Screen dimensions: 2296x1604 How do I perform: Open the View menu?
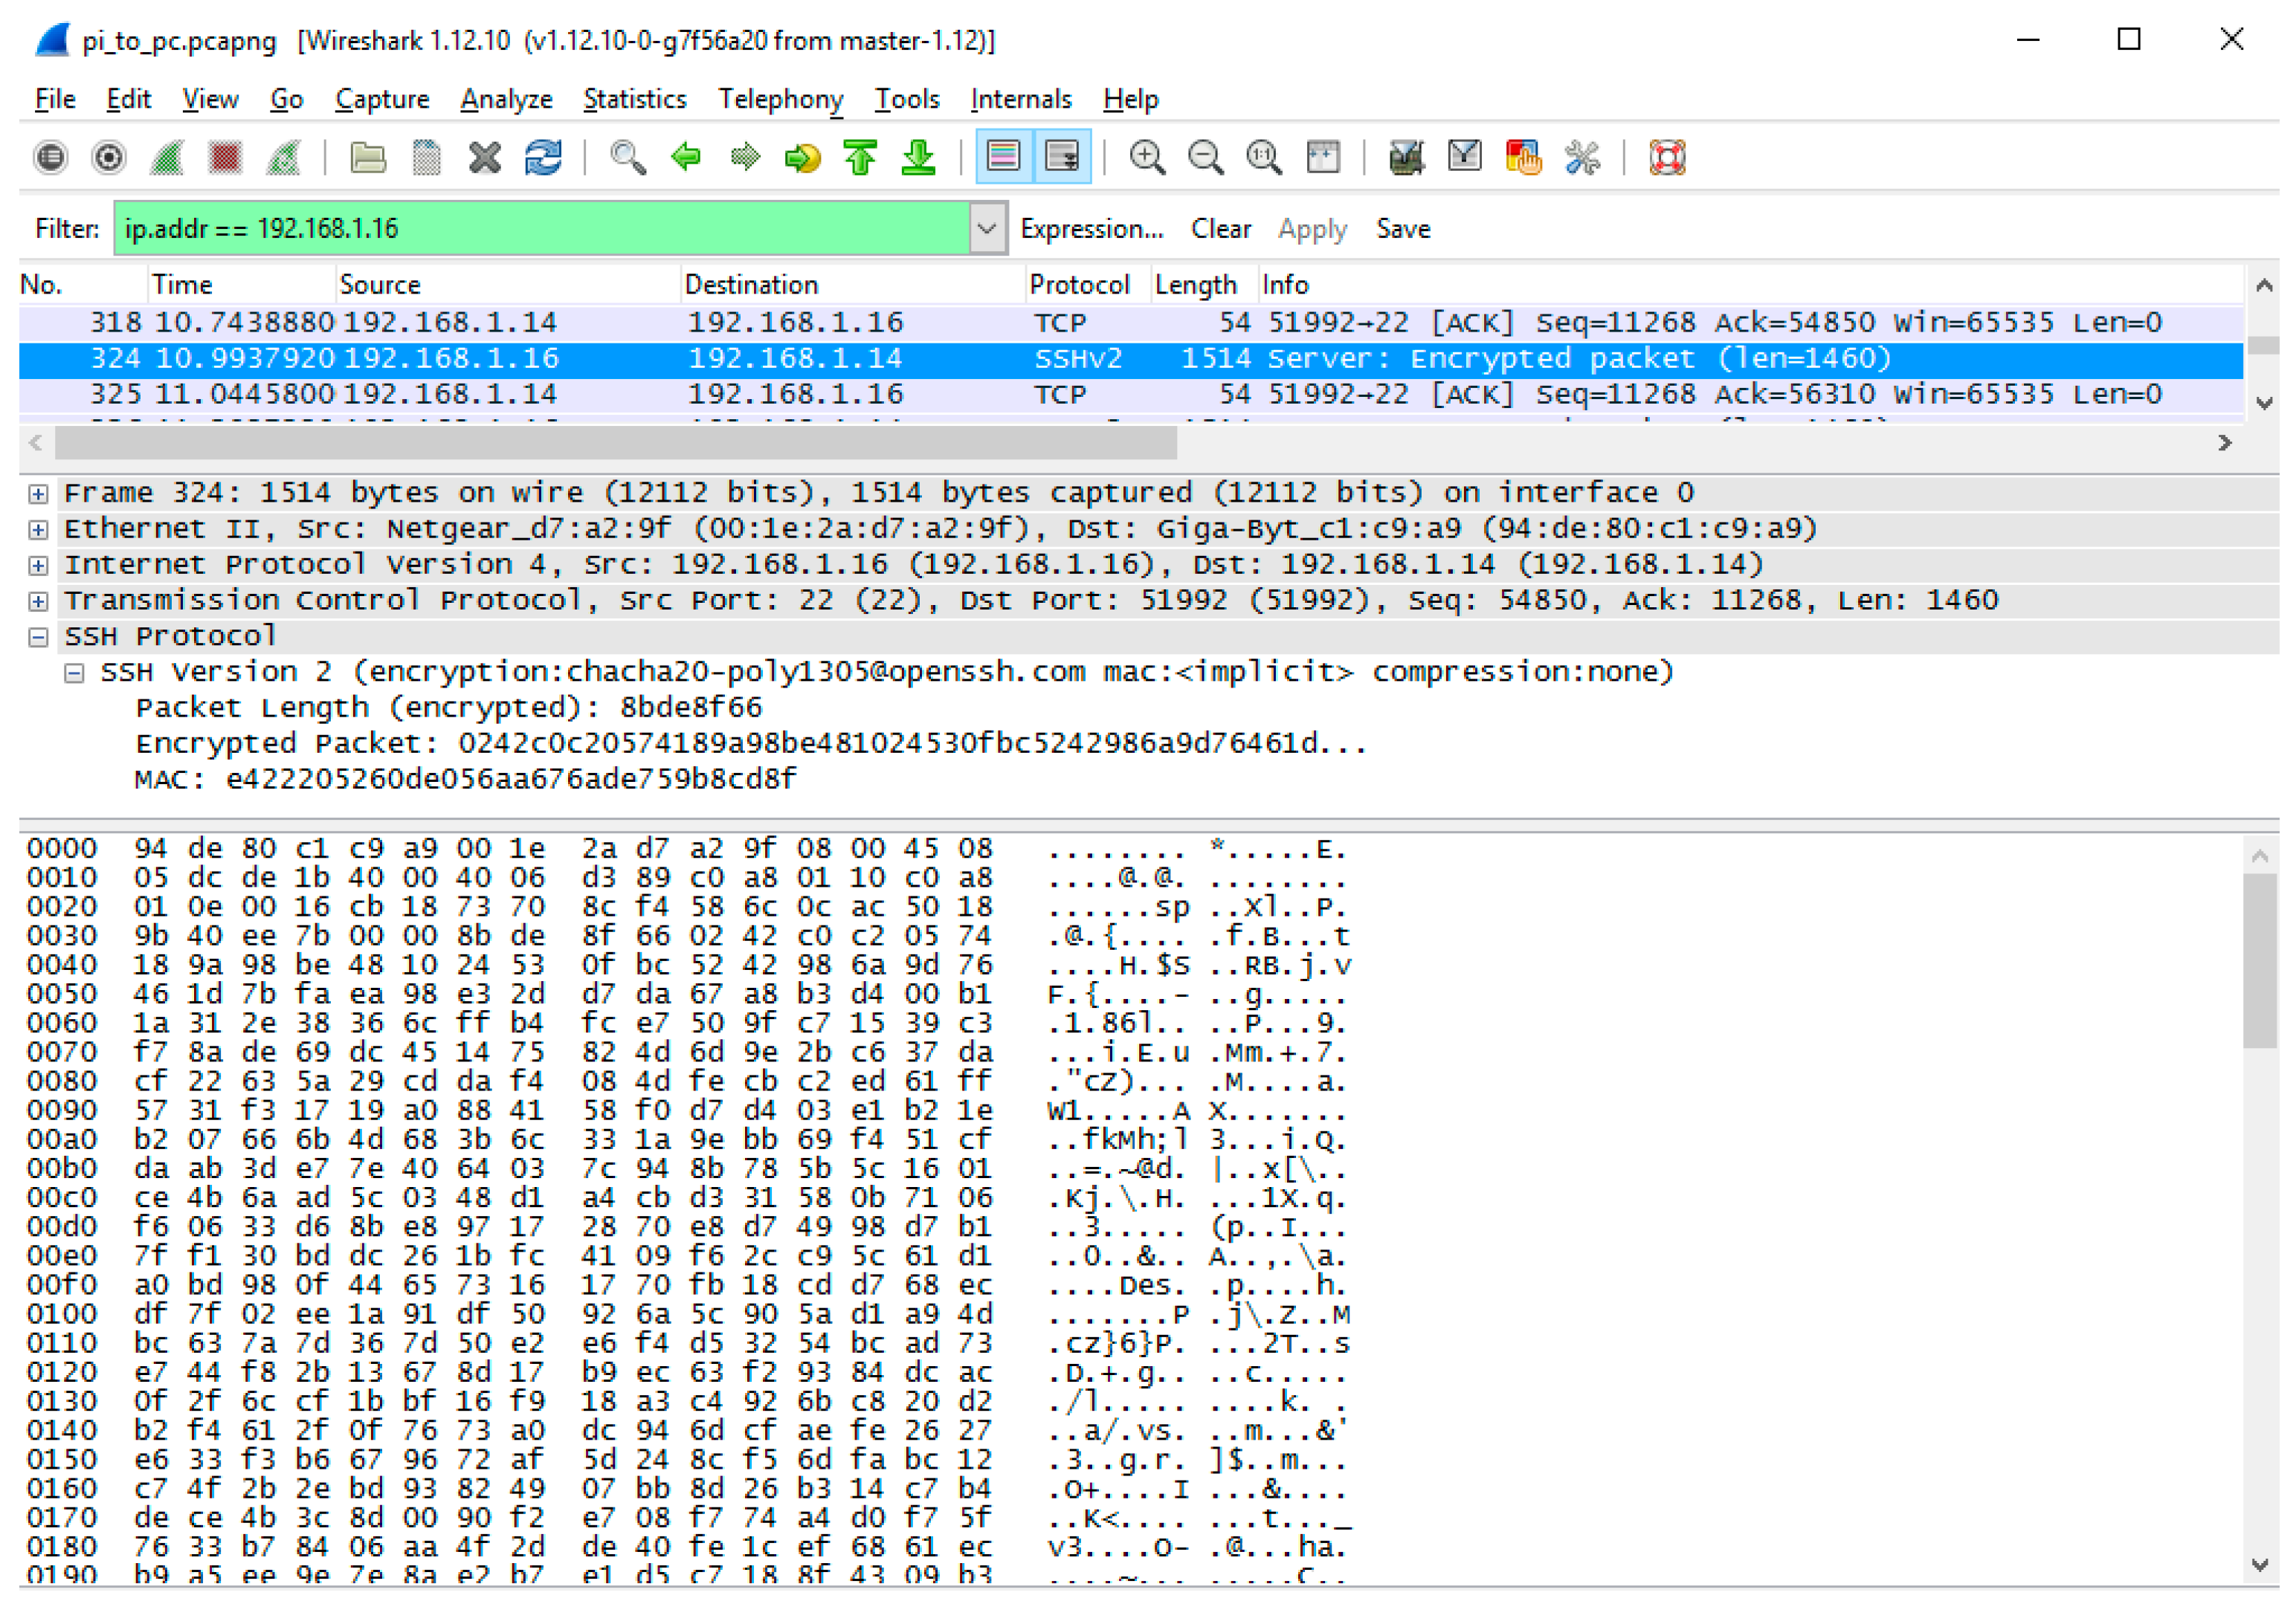tap(210, 99)
